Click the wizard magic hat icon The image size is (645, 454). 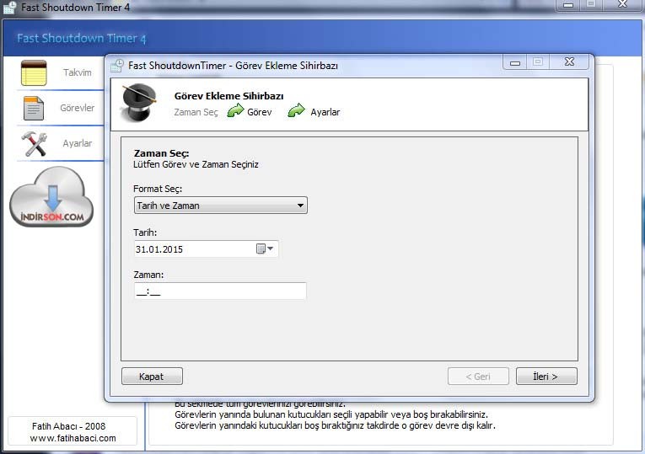click(138, 103)
